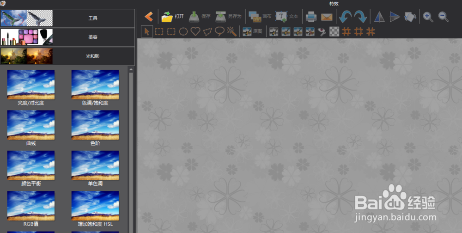
Task: Pick the 增加饱和度 HSL thumbnail
Action: 95,206
